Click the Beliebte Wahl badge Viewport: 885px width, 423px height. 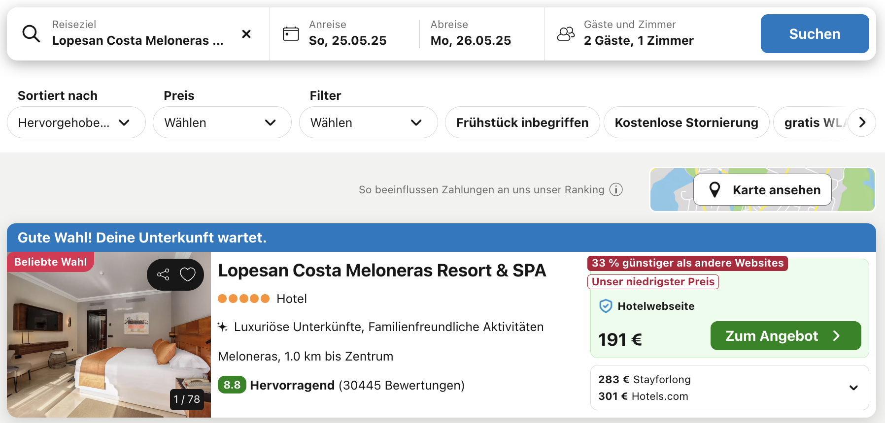click(x=50, y=262)
